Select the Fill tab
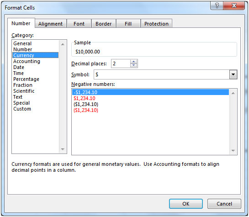Viewport: 249px width, 217px height. coord(128,24)
